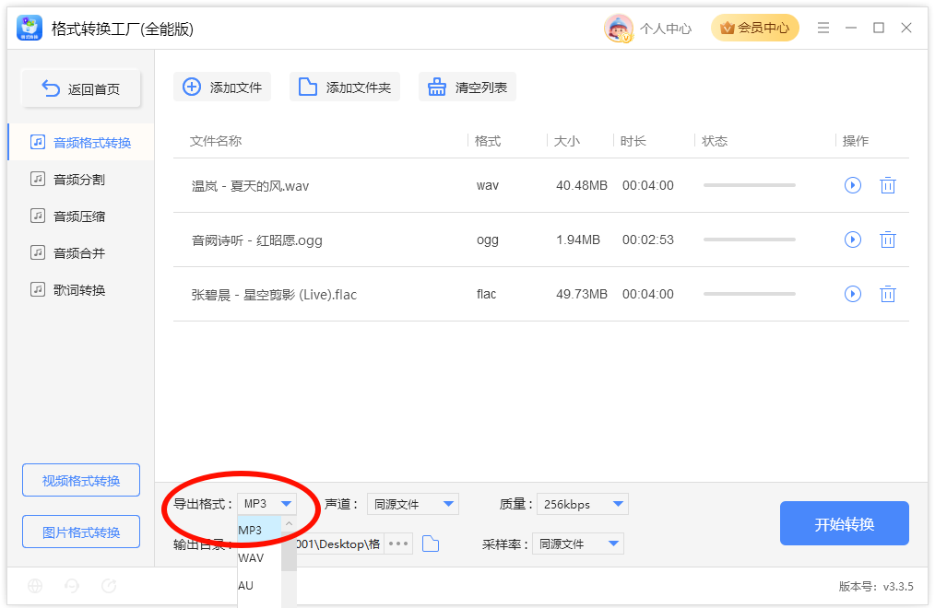This screenshot has height=608, width=935.
Task: Open the 声道 同源文件 dropdown
Action: 413,505
